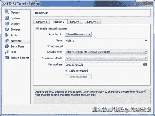Click the Cancel button
The image size is (155, 116).
(123, 109)
